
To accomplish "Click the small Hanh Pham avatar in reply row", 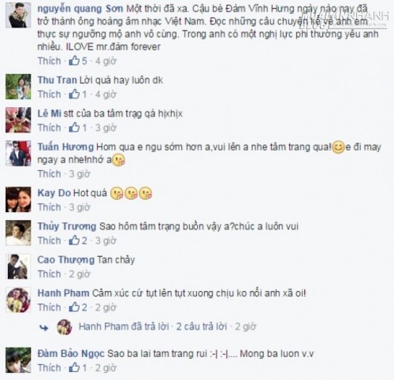I will [65, 327].
